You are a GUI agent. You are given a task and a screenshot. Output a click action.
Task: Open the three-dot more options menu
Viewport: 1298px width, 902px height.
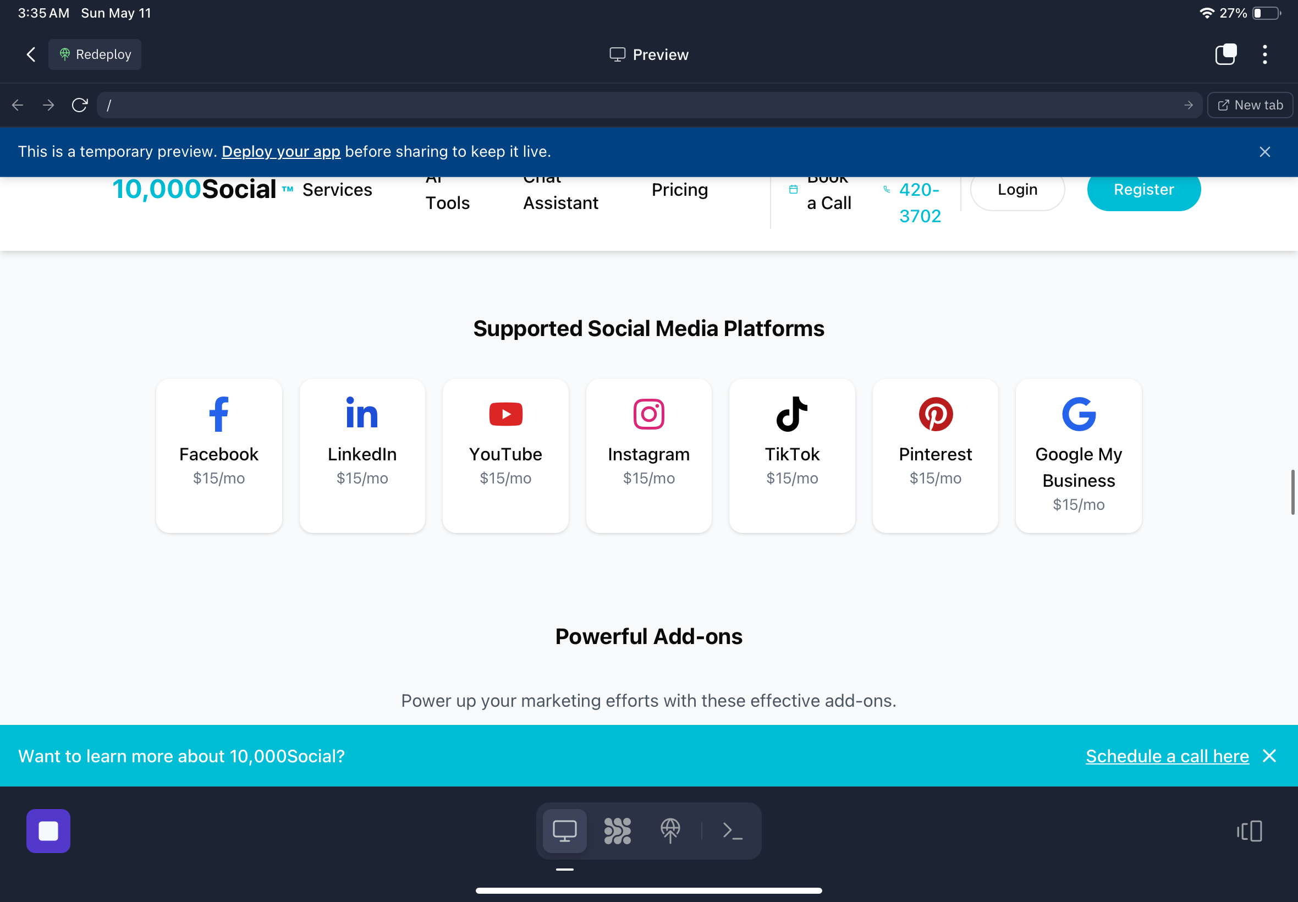click(1264, 54)
